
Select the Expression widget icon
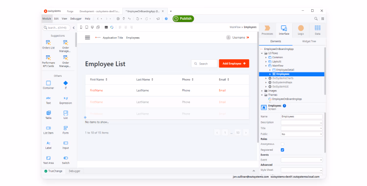(x=66, y=98)
